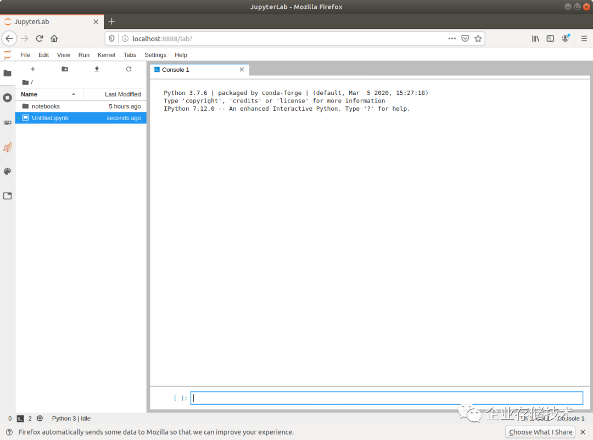The image size is (593, 440).
Task: Dismiss the Firefox data notification bar
Action: pyautogui.click(x=583, y=432)
